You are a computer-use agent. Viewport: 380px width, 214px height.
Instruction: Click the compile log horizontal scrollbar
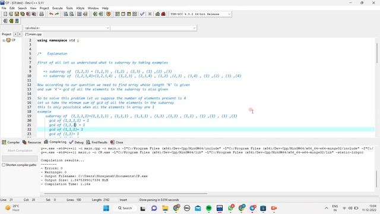pos(125,193)
